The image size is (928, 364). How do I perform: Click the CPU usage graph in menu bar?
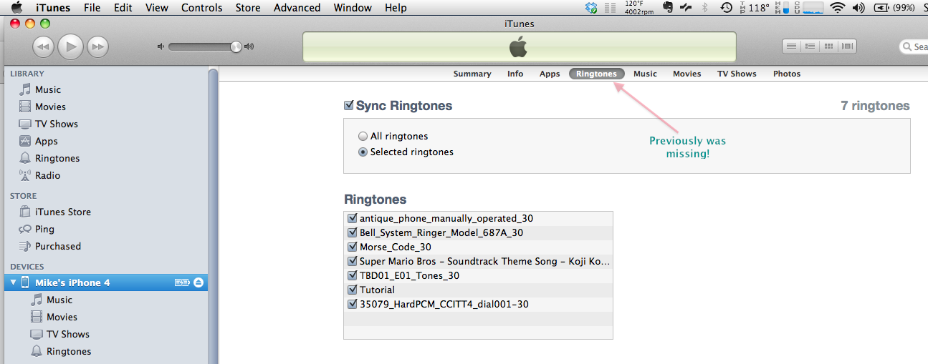coord(813,8)
